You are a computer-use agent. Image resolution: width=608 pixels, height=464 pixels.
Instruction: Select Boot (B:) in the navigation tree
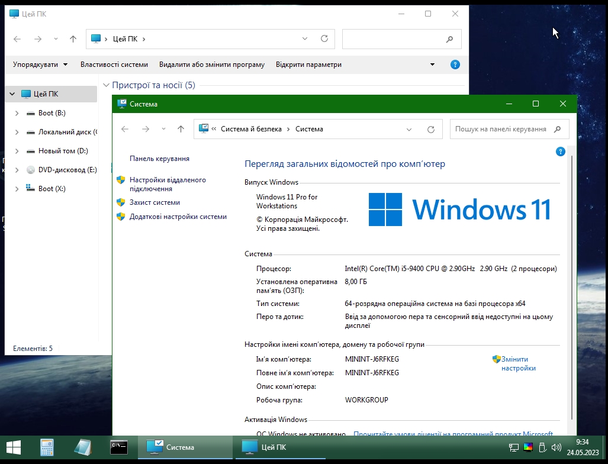pyautogui.click(x=52, y=113)
